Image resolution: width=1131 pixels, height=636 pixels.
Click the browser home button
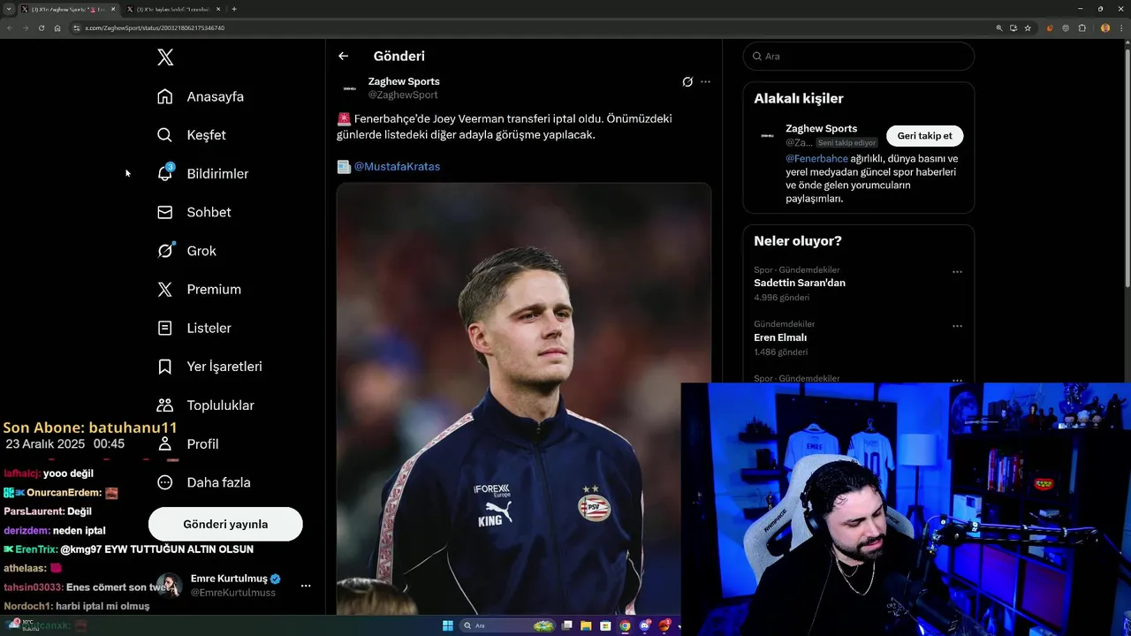[x=57, y=27]
